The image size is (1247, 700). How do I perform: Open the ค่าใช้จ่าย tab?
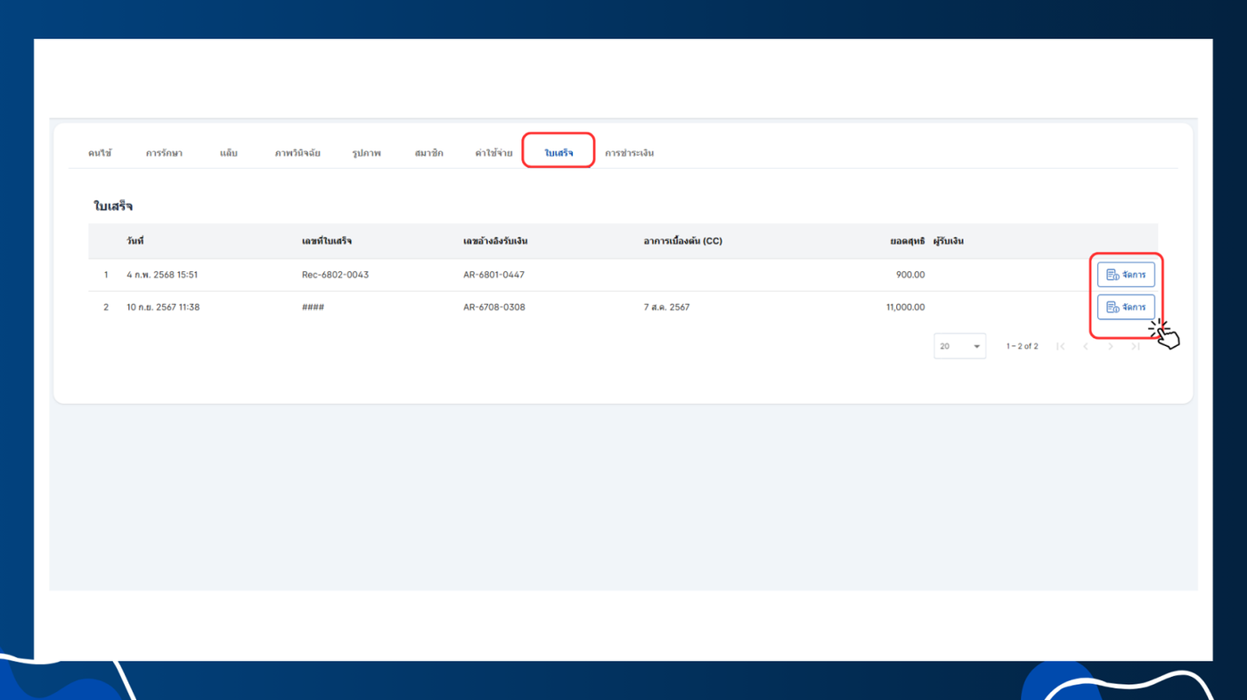point(493,153)
